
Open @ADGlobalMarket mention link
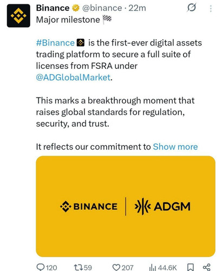(73, 78)
